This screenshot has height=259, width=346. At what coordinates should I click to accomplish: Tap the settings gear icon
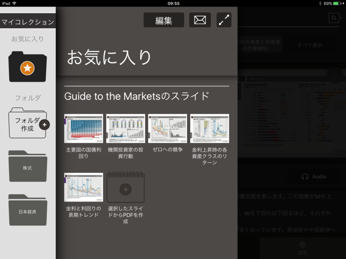point(303,245)
